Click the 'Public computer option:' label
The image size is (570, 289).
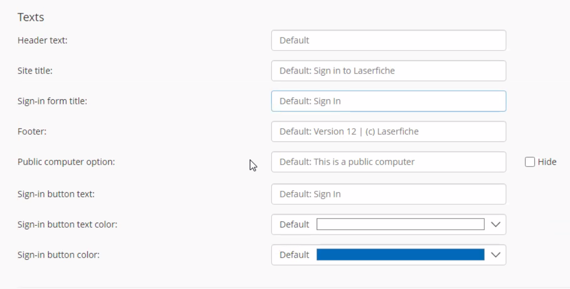click(x=66, y=162)
